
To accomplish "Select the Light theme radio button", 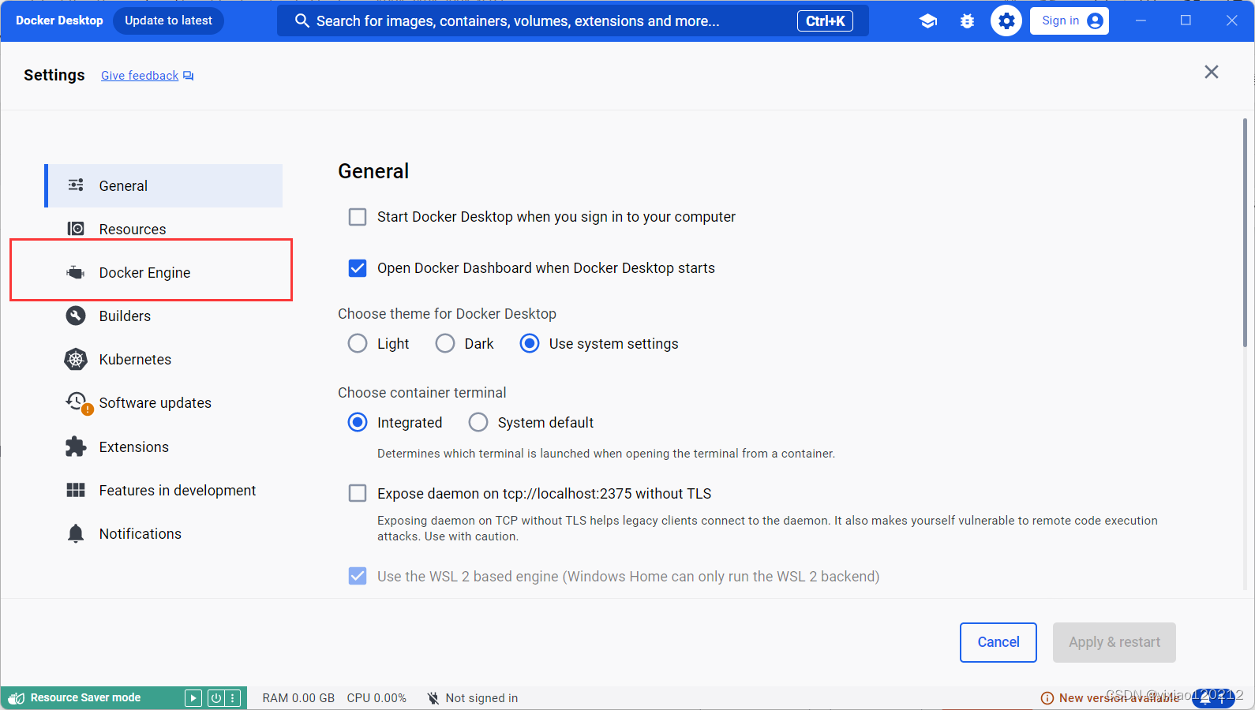I will (358, 343).
